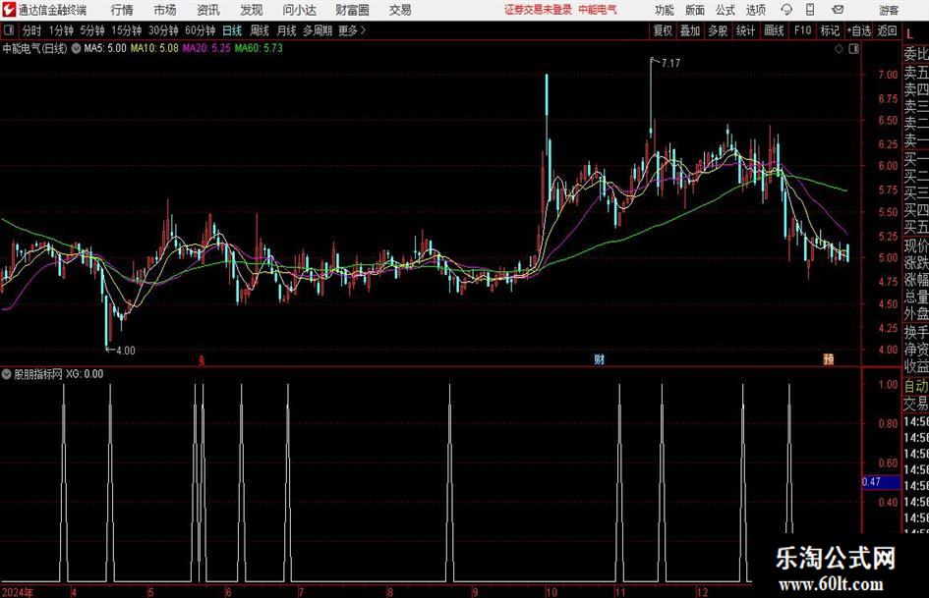Click the 财 marker on the K-line chart

click(599, 358)
